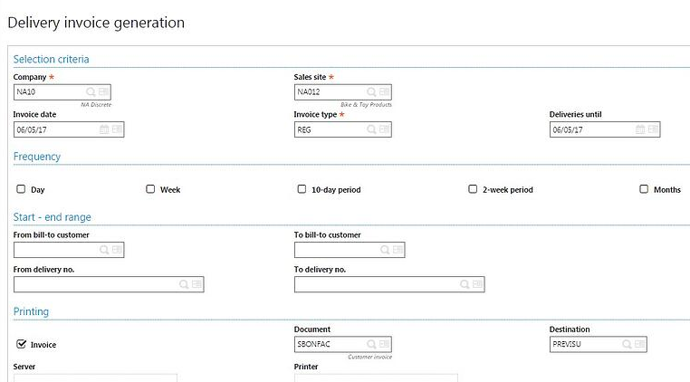Toggle the Months checkbox
The height and width of the screenshot is (382, 690).
click(644, 189)
